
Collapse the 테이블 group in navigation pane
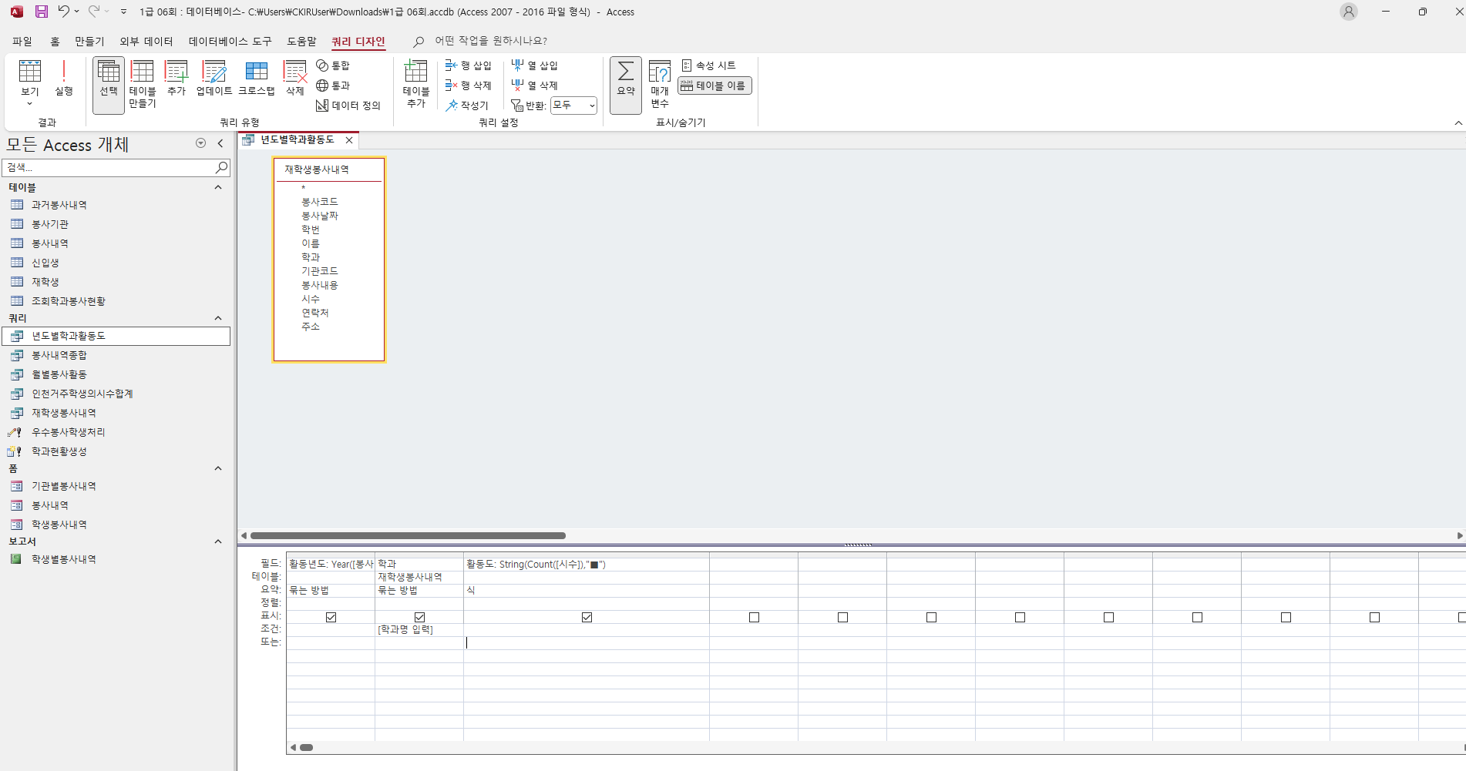[218, 187]
